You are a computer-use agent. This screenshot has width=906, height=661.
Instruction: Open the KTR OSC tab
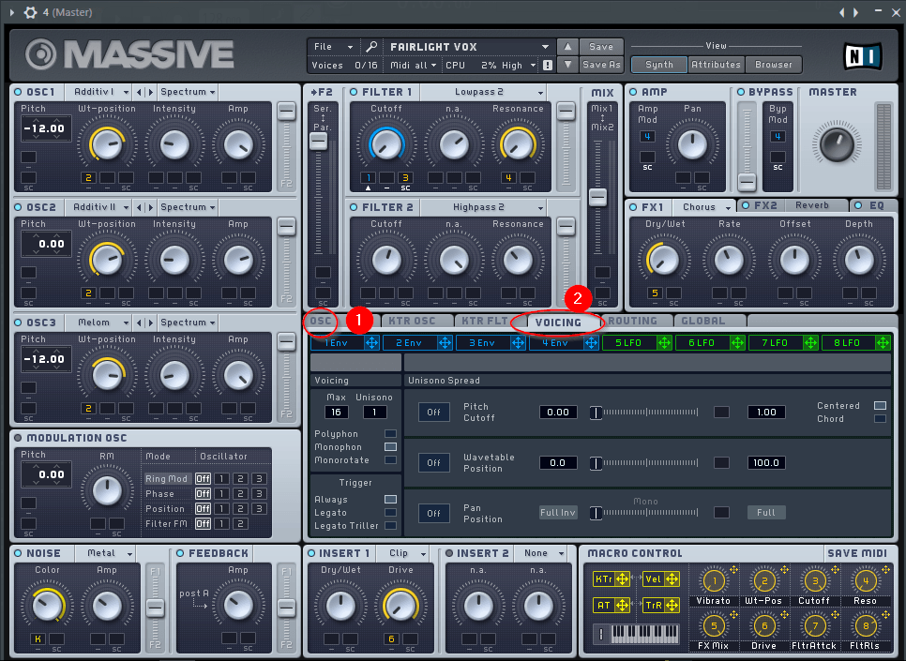click(412, 321)
